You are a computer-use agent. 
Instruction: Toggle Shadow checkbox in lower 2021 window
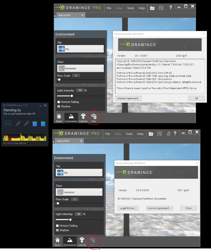coord(57,230)
